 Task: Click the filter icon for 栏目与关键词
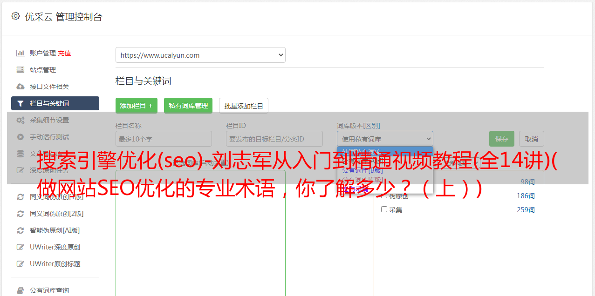tap(20, 103)
